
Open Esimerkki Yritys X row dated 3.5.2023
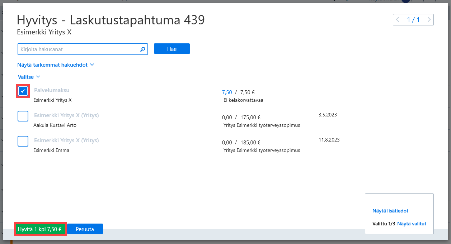[66, 115]
